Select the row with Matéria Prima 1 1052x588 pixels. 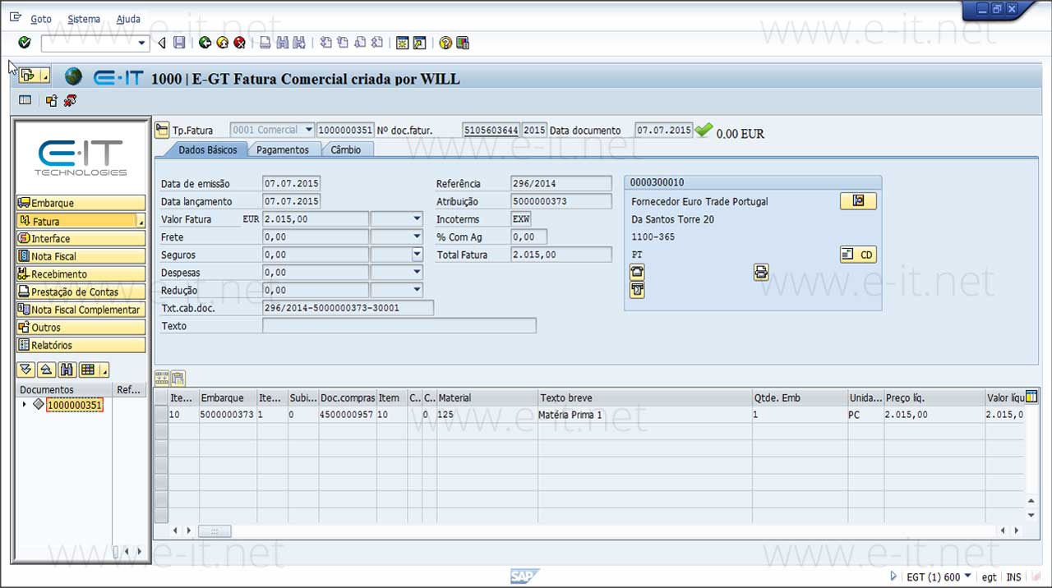point(161,415)
